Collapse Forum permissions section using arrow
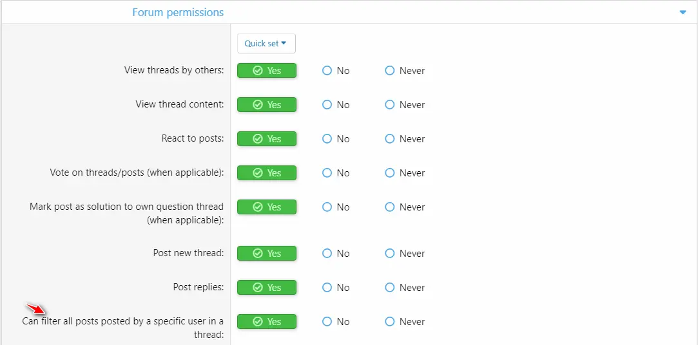The width and height of the screenshot is (698, 345). pos(683,12)
